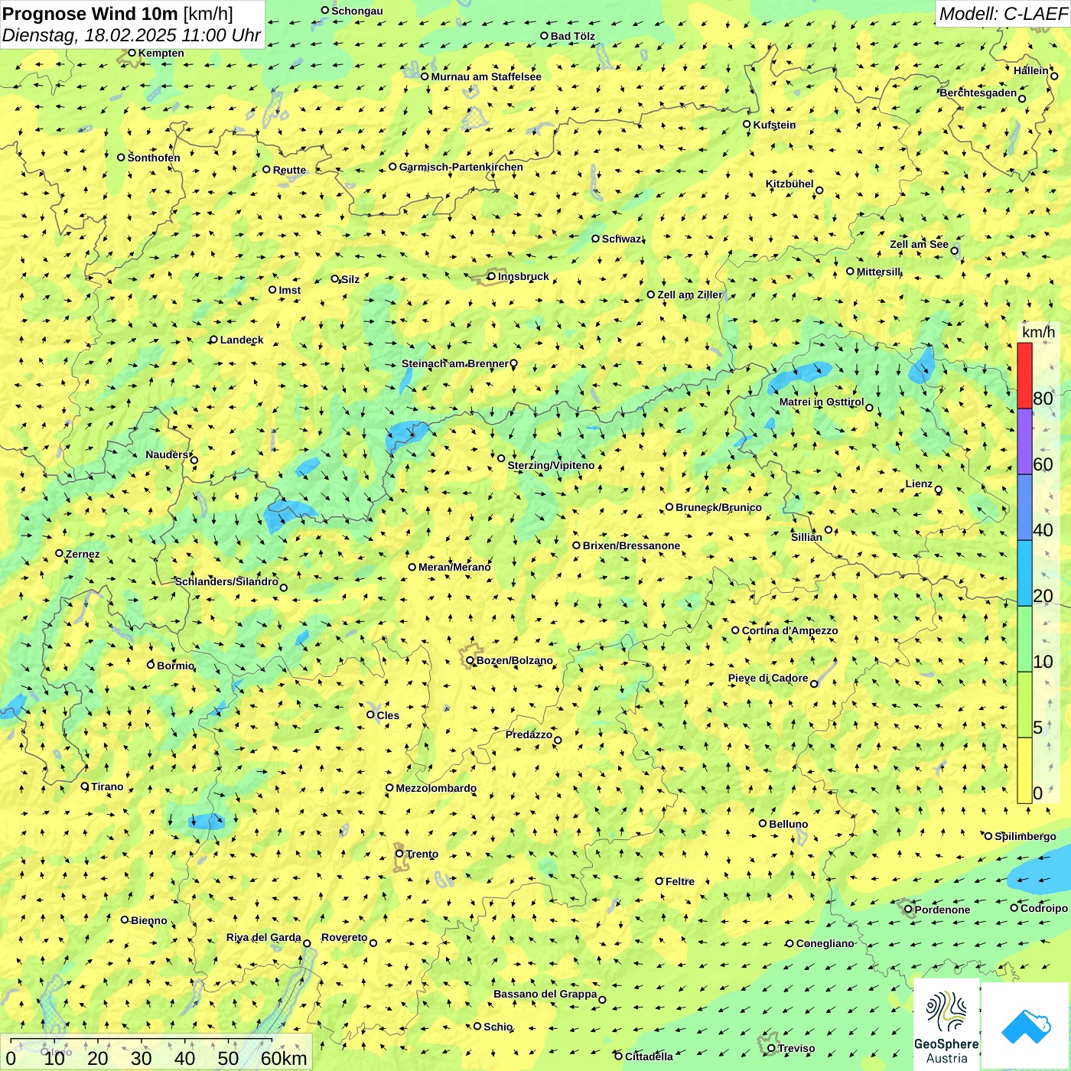Click the 'Zell am Ziller' label
This screenshot has width=1071, height=1071.
(x=689, y=295)
